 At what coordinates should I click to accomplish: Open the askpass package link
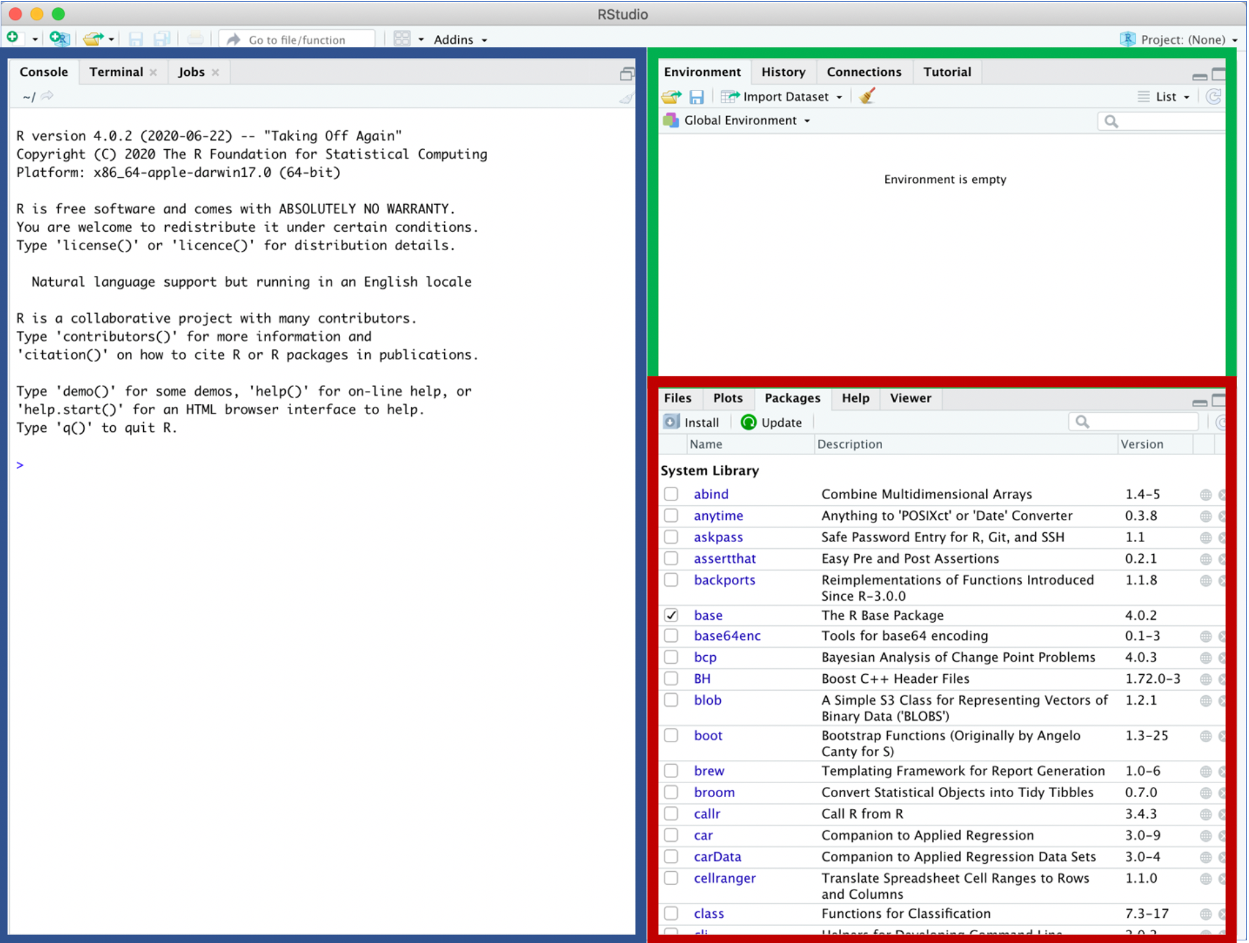[x=718, y=538]
